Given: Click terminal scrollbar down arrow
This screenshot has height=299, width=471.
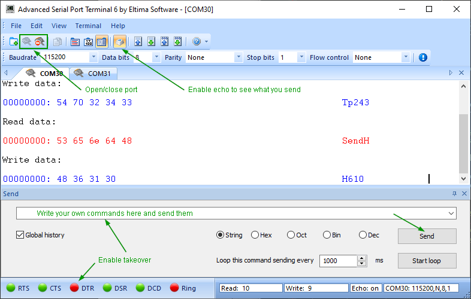Looking at the screenshot, I should pyautogui.click(x=463, y=179).
